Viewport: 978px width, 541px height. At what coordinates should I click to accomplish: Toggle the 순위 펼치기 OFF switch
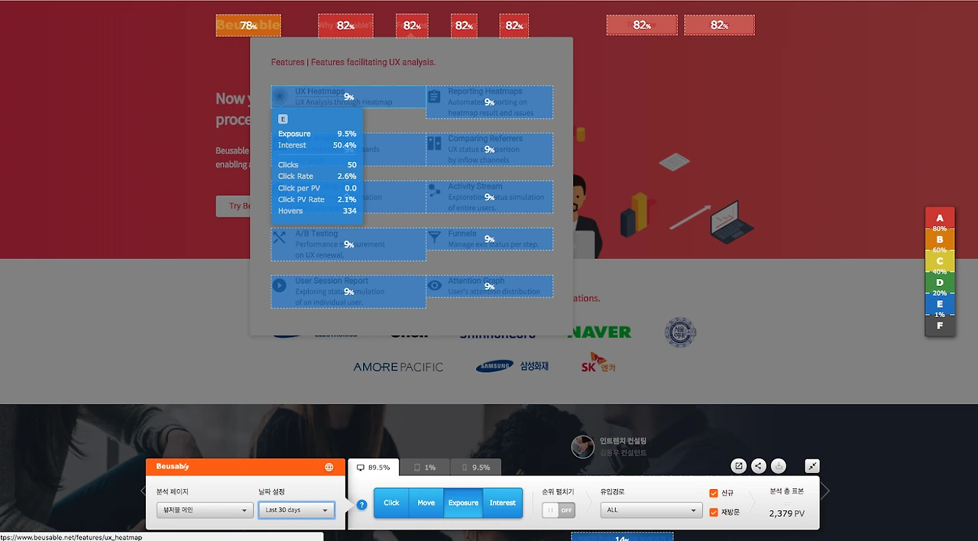point(559,510)
